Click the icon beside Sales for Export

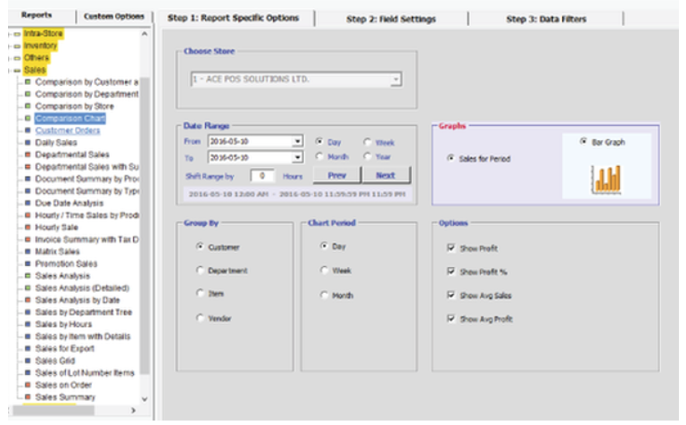click(28, 349)
